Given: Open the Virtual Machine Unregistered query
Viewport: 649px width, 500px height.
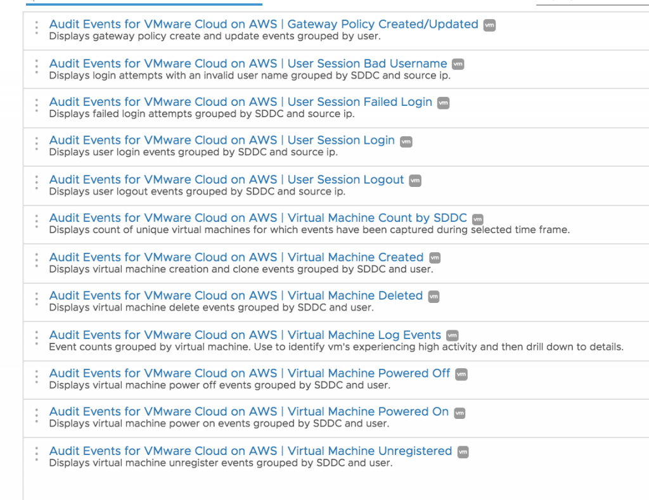Looking at the screenshot, I should pyautogui.click(x=250, y=451).
